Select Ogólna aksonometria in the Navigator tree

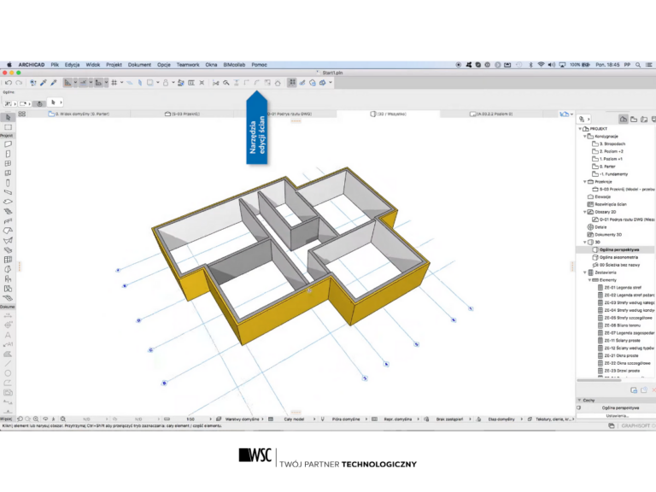coord(618,257)
